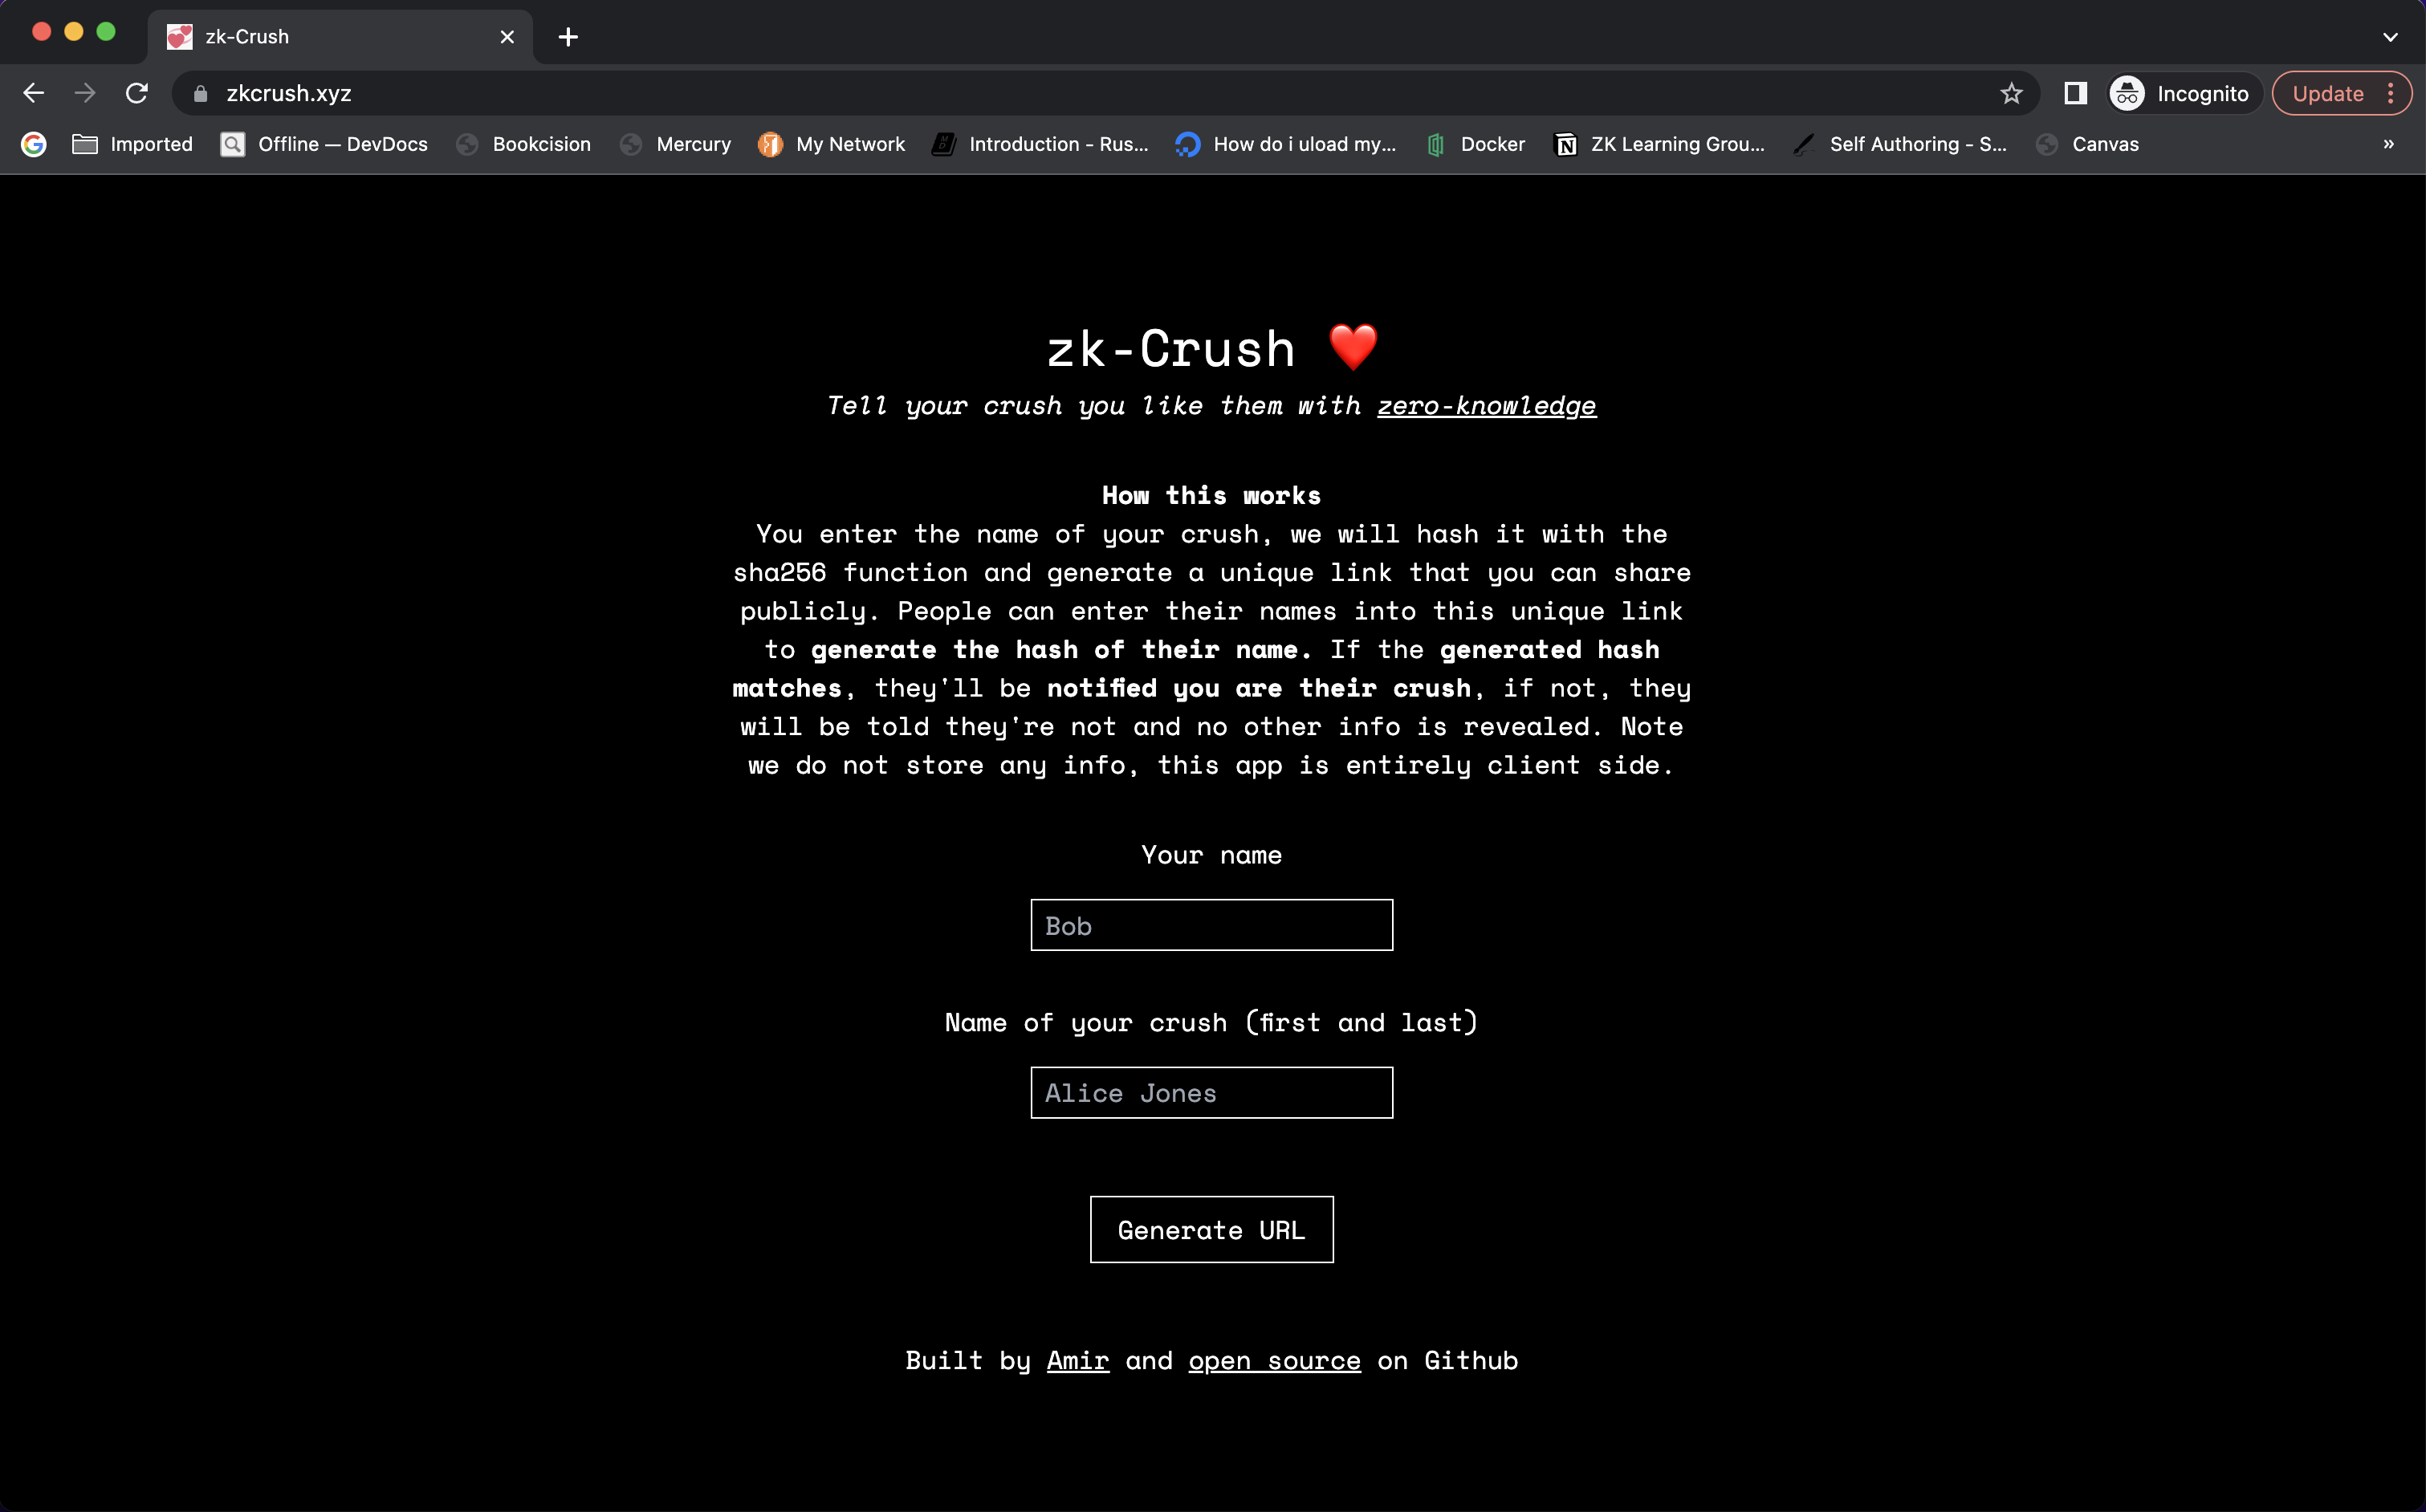Open the Amir author link
The image size is (2426, 1512).
(x=1077, y=1360)
